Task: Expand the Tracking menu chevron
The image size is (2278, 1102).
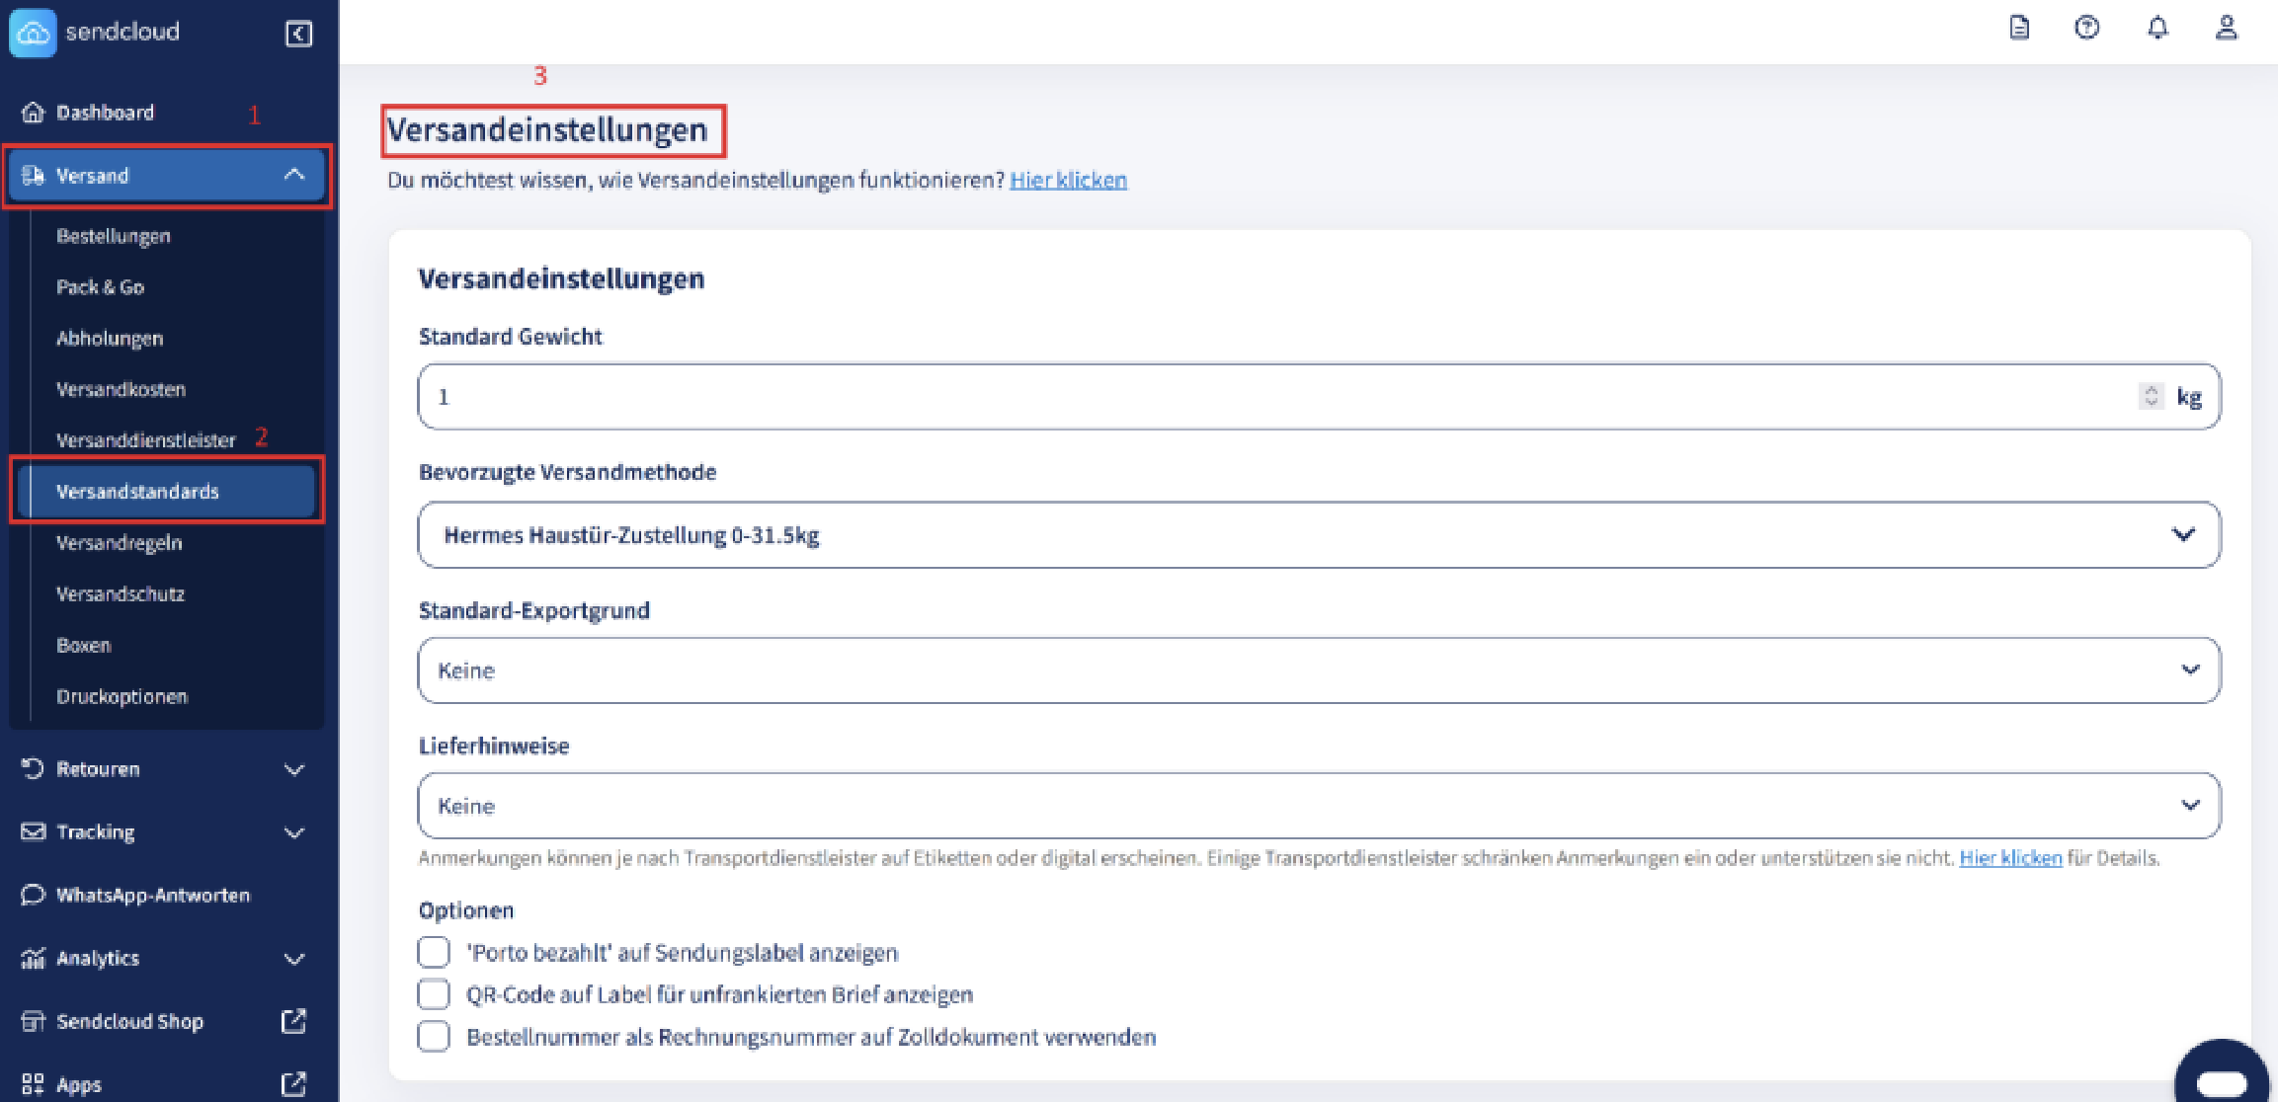Action: point(293,832)
